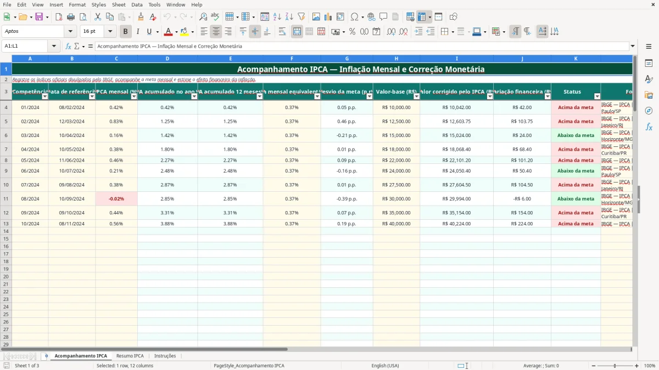The width and height of the screenshot is (659, 370).
Task: Toggle Bold formatting
Action: tap(126, 32)
